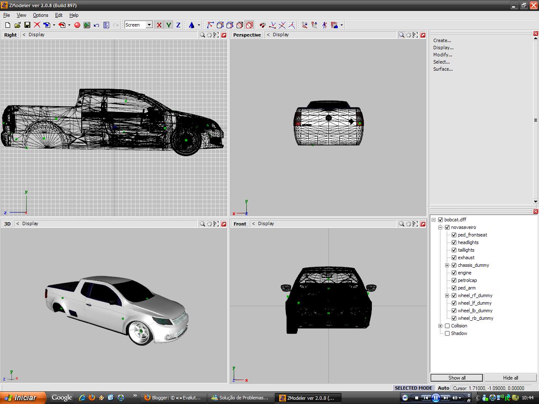The image size is (539, 404).
Task: Uncheck the headlights node visibility
Action: [x=454, y=242]
